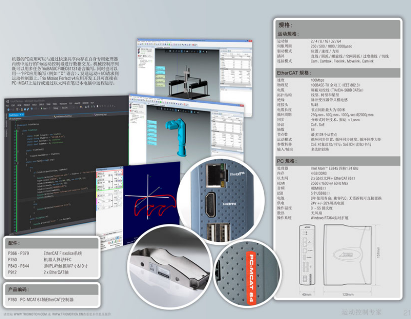Screen dimensions: 411x319
Task: Click the red stop icon in lower Motion Perfect toolbar
Action: coord(184,105)
